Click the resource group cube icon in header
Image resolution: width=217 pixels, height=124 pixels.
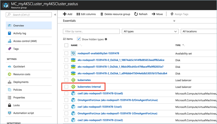[6, 5]
